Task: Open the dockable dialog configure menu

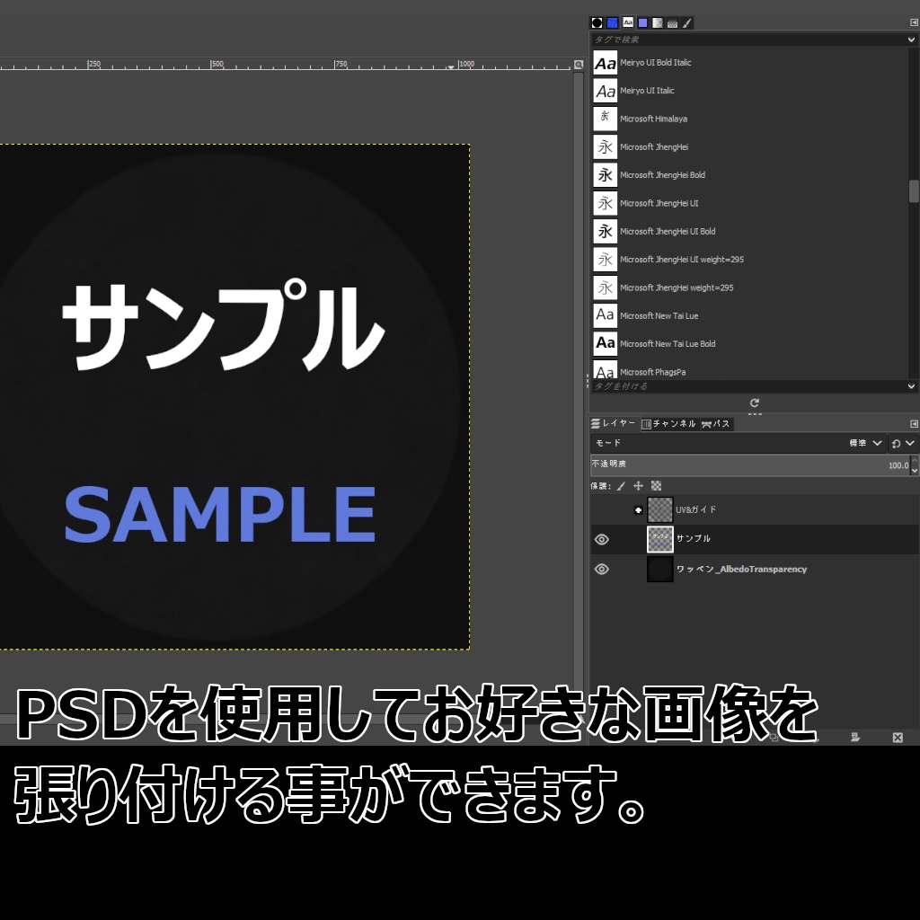Action: [x=913, y=422]
